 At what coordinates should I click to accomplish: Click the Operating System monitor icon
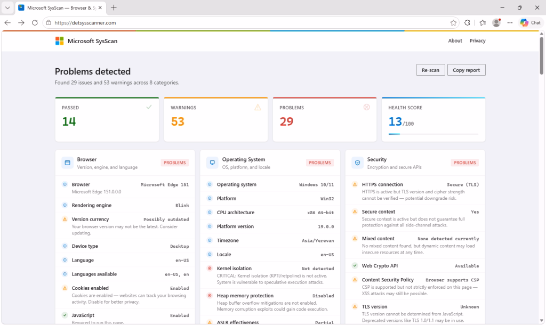pyautogui.click(x=212, y=162)
